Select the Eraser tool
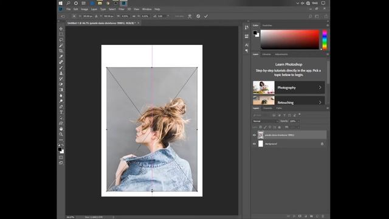This screenshot has height=219, width=389. (61, 84)
